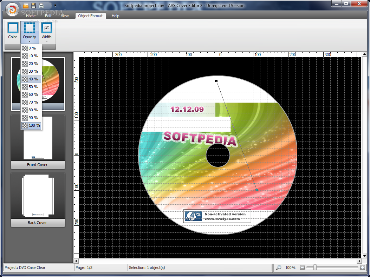Set opacity to 10 %
This screenshot has height=277, width=370.
31,56
